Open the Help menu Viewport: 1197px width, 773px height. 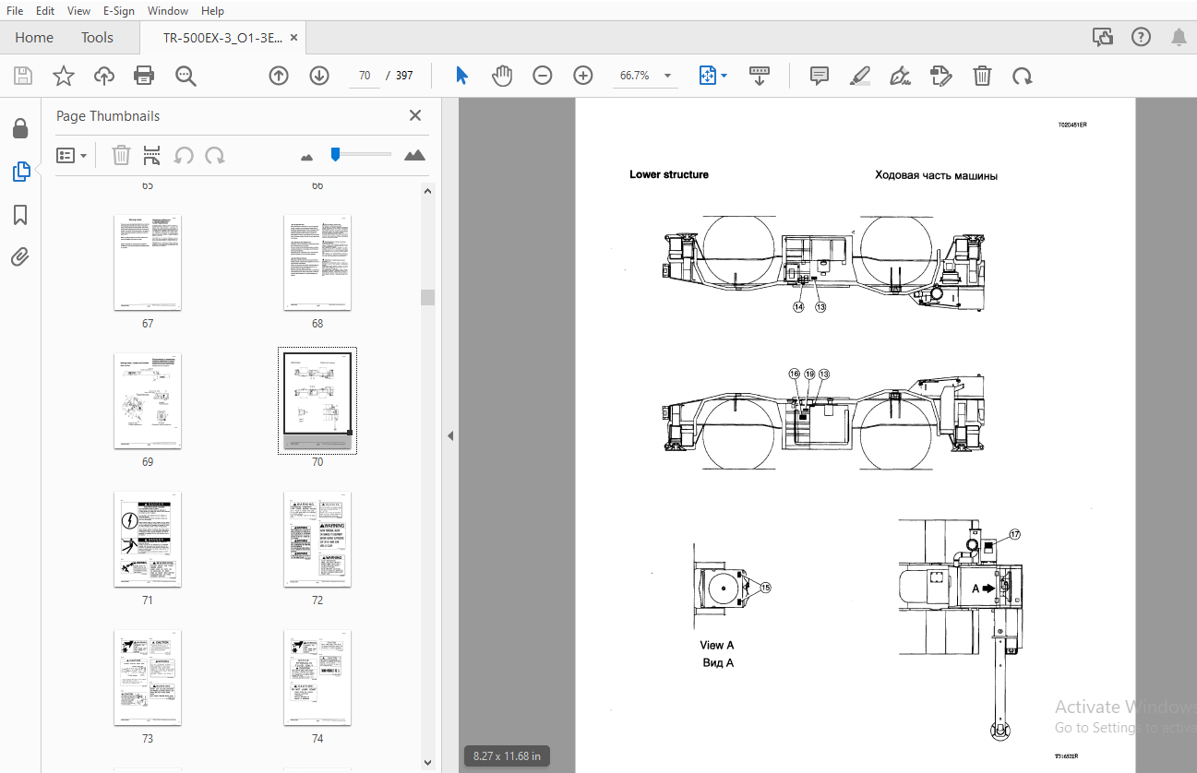click(212, 11)
